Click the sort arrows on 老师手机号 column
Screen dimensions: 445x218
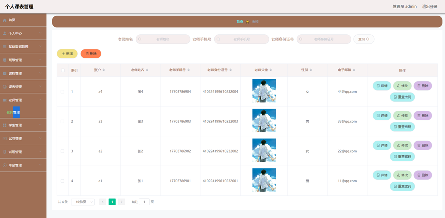pyautogui.click(x=189, y=70)
